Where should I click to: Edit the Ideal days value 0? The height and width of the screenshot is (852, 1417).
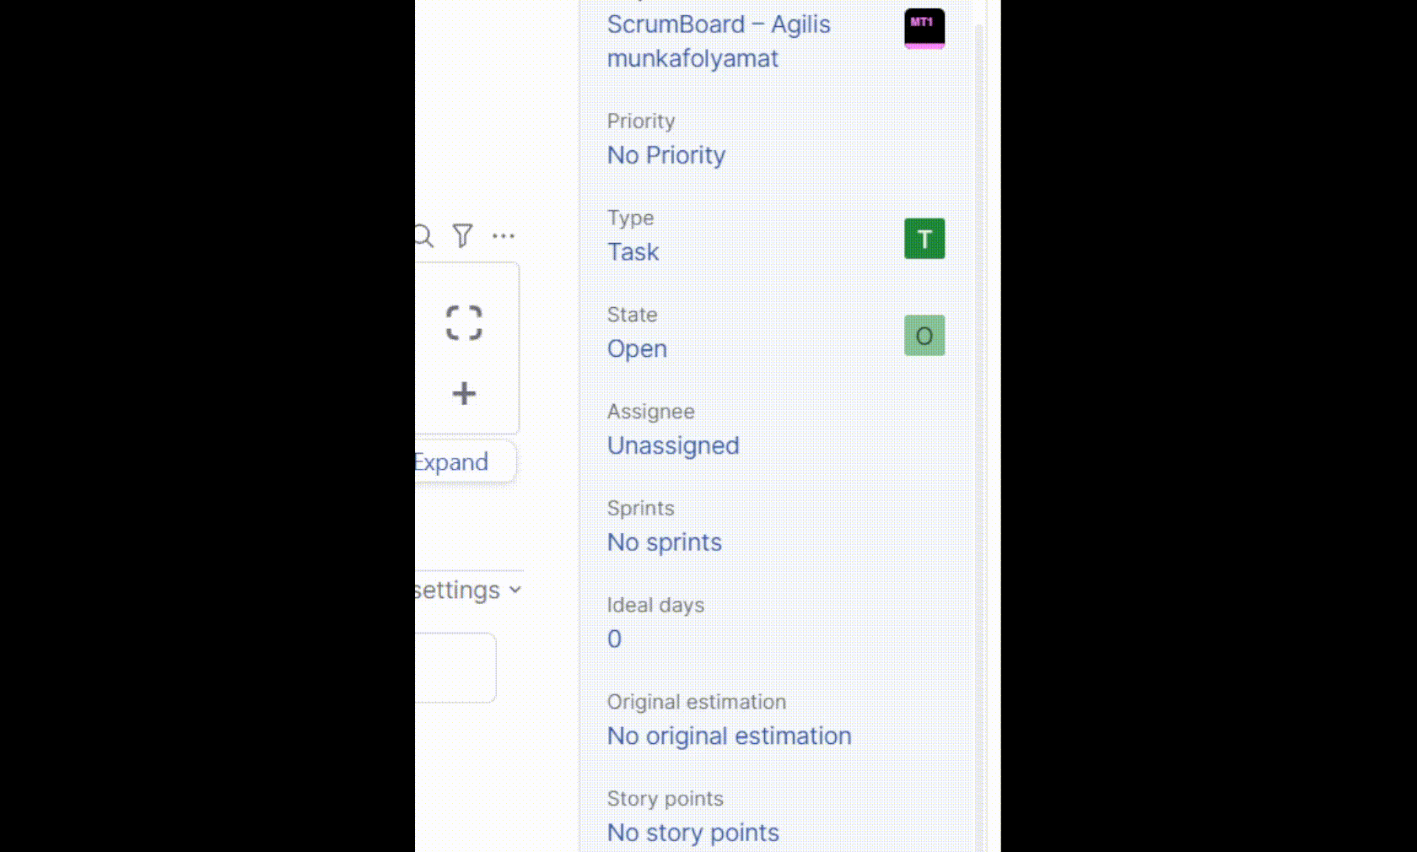tap(615, 639)
